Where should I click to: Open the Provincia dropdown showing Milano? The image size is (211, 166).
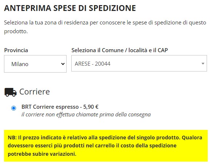click(35, 64)
